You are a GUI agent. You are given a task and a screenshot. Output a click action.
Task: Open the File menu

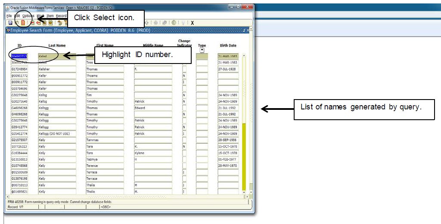coord(9,16)
